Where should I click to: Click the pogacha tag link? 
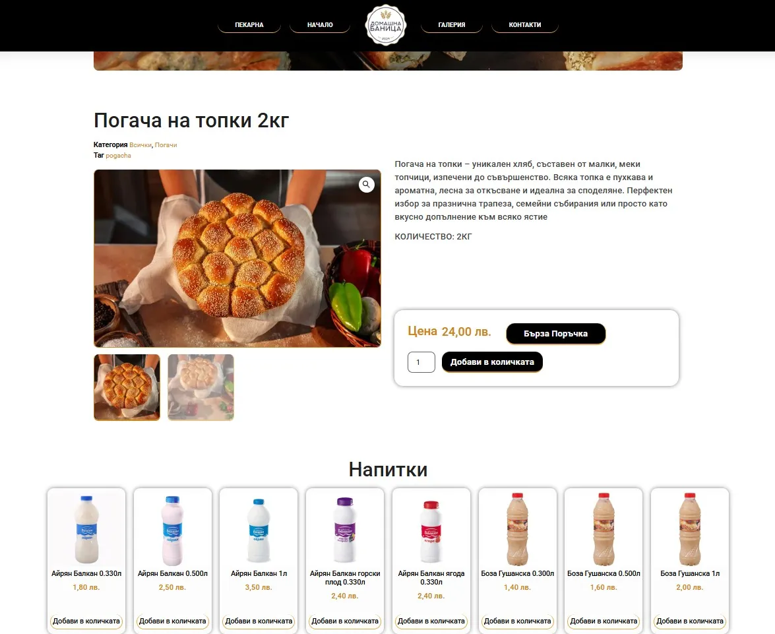click(x=119, y=155)
